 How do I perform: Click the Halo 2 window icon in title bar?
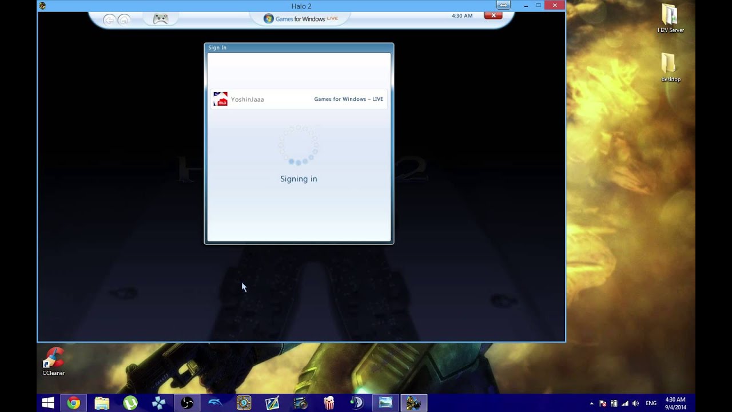pos(42,6)
